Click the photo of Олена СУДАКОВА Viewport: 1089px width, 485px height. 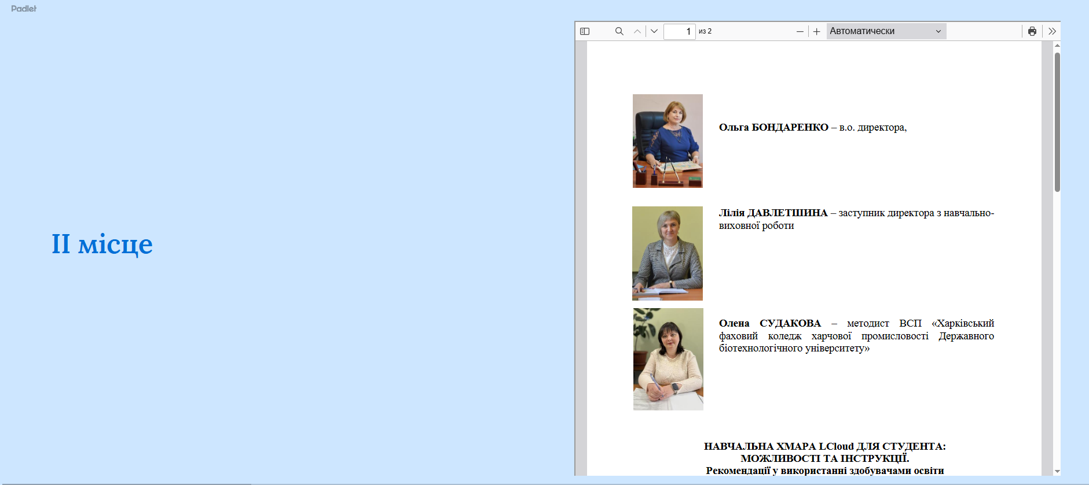click(x=668, y=359)
